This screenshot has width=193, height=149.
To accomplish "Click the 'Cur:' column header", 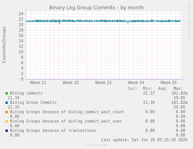I will click(132, 89).
